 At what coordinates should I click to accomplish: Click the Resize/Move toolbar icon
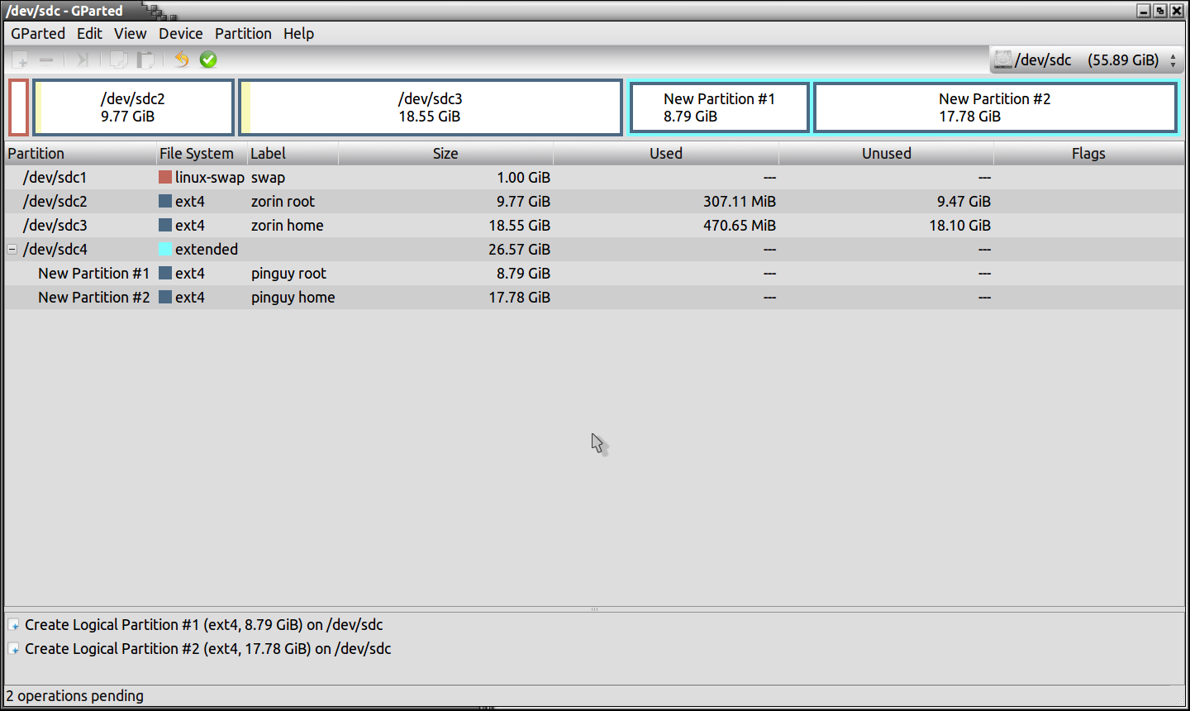coord(83,60)
